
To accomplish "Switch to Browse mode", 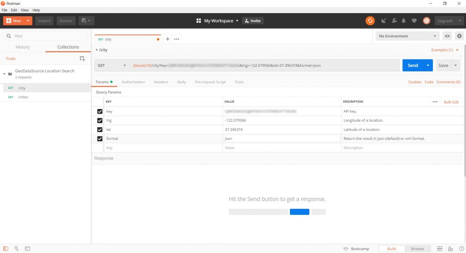I will pos(417,248).
